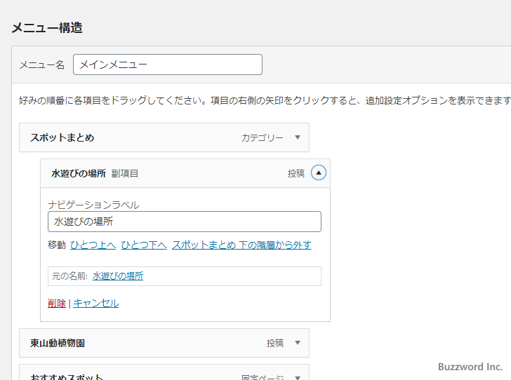Expand the おすすめスポット item settings arrow
The height and width of the screenshot is (380, 511).
(298, 376)
